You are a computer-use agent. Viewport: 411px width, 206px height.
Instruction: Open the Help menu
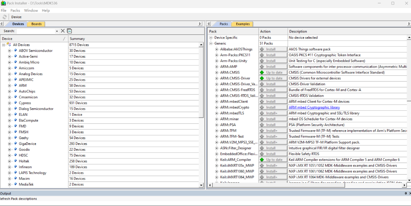(x=46, y=10)
